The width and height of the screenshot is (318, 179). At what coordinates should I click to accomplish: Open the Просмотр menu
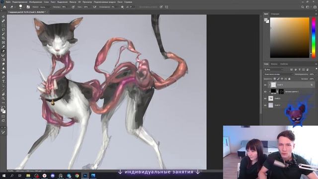(x=87, y=2)
